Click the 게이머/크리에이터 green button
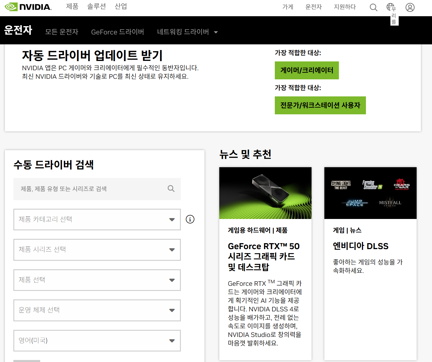 307,70
